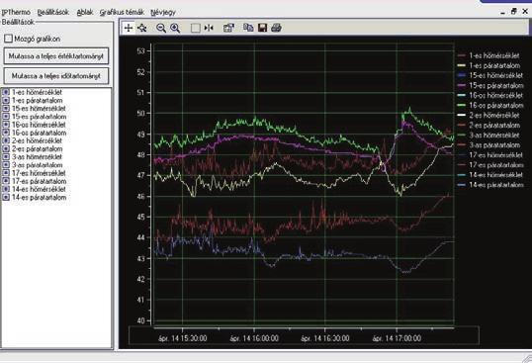This screenshot has height=363, width=532.
Task: Open the Ablak menu
Action: pos(85,12)
